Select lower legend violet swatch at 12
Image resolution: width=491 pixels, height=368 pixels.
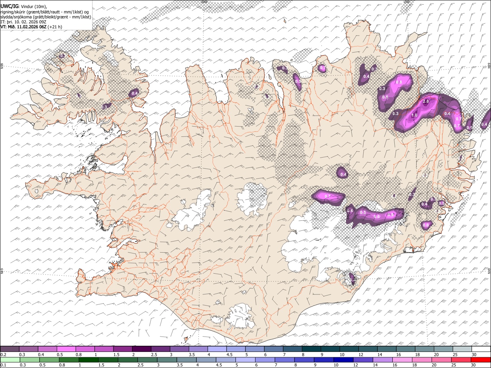pyautogui.click(x=363, y=360)
